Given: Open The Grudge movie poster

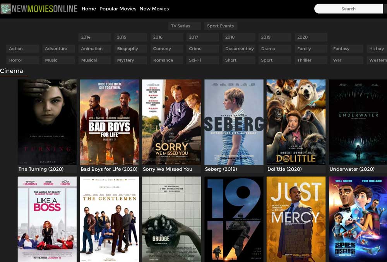Looking at the screenshot, I should coord(171,219).
